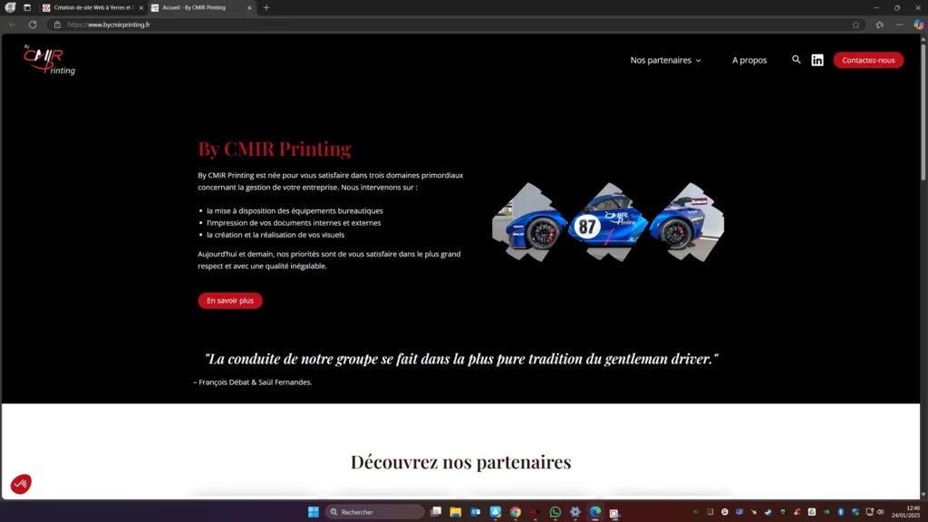The image size is (928, 522).
Task: Open Edge settings and more menu
Action: (899, 24)
